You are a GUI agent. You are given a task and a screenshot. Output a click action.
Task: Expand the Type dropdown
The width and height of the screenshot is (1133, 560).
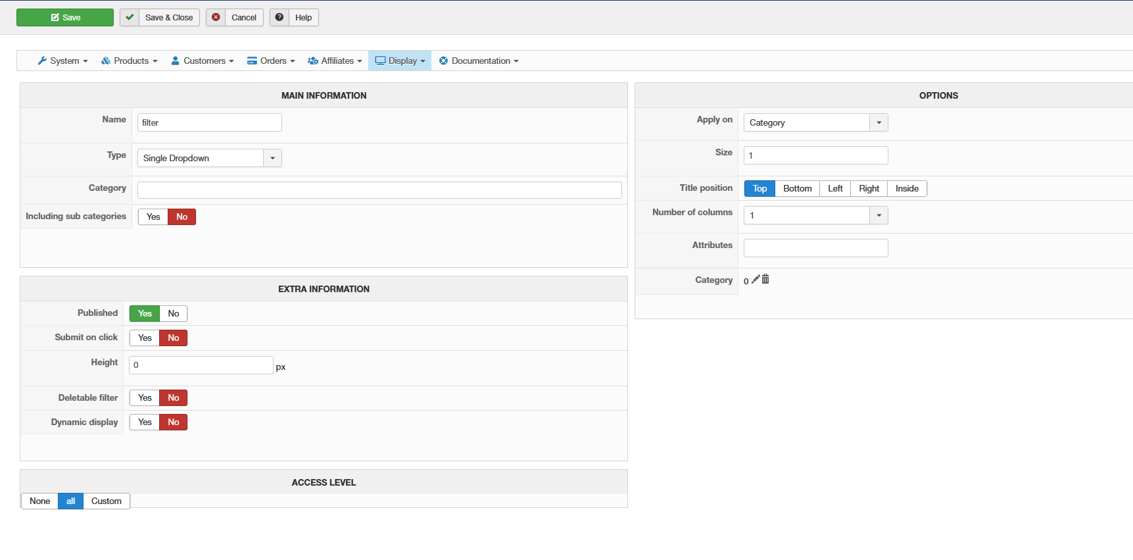pos(272,158)
